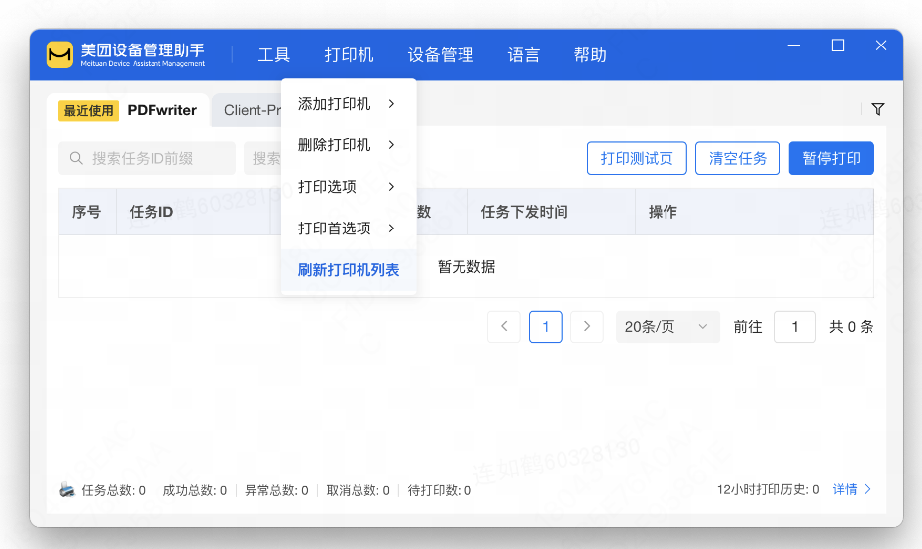Go to the next page arrow

(x=587, y=327)
